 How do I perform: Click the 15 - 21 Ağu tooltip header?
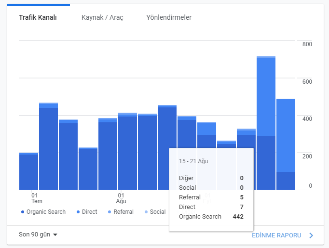(x=193, y=161)
